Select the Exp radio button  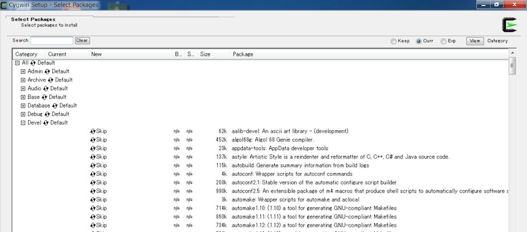[443, 41]
